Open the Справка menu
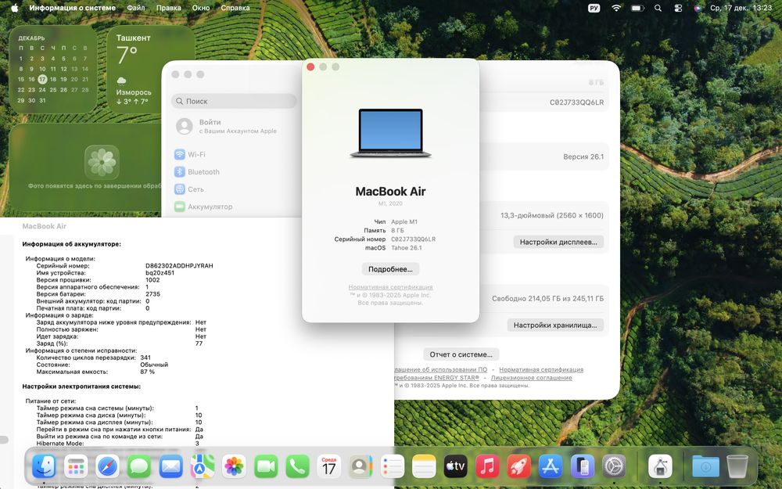 (235, 8)
